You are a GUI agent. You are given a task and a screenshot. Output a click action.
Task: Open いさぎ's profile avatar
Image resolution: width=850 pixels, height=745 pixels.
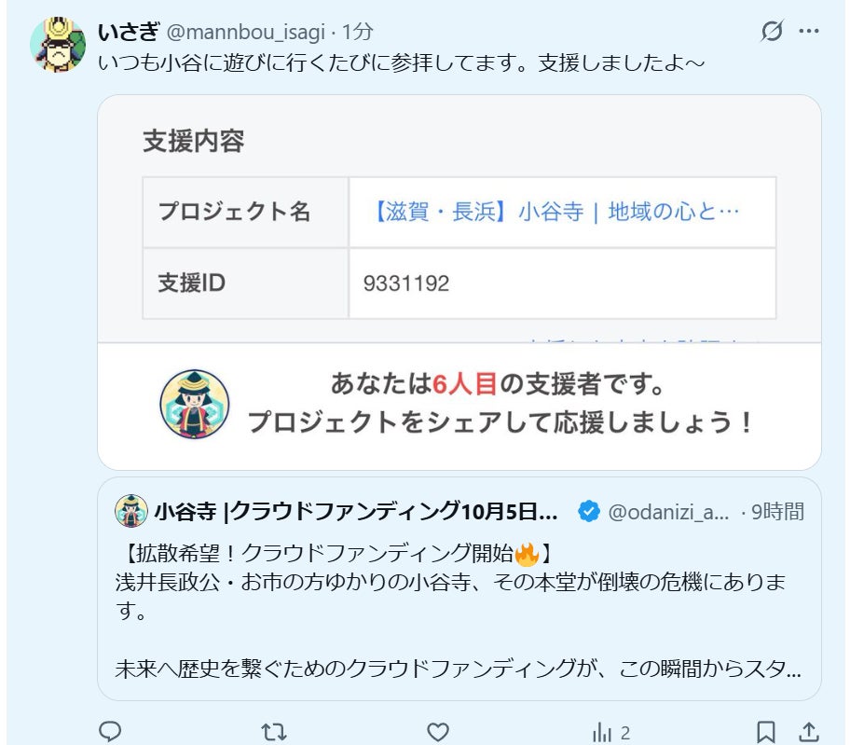pos(58,45)
